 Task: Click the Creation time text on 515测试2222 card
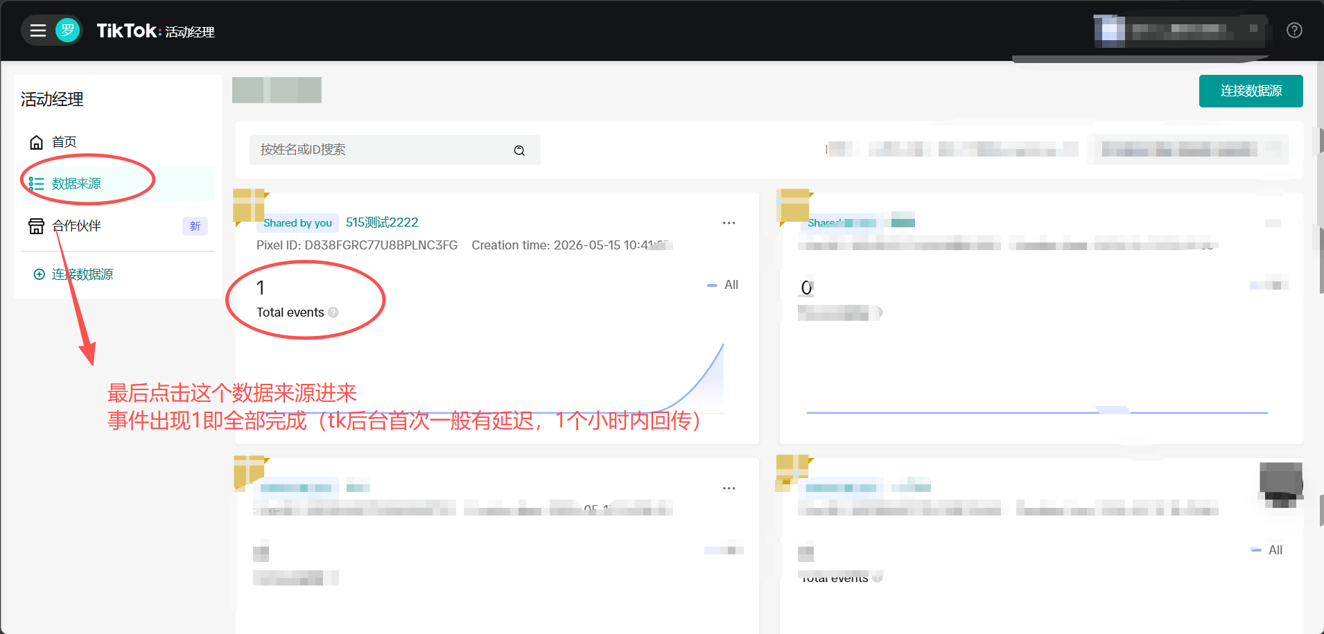pyautogui.click(x=570, y=245)
